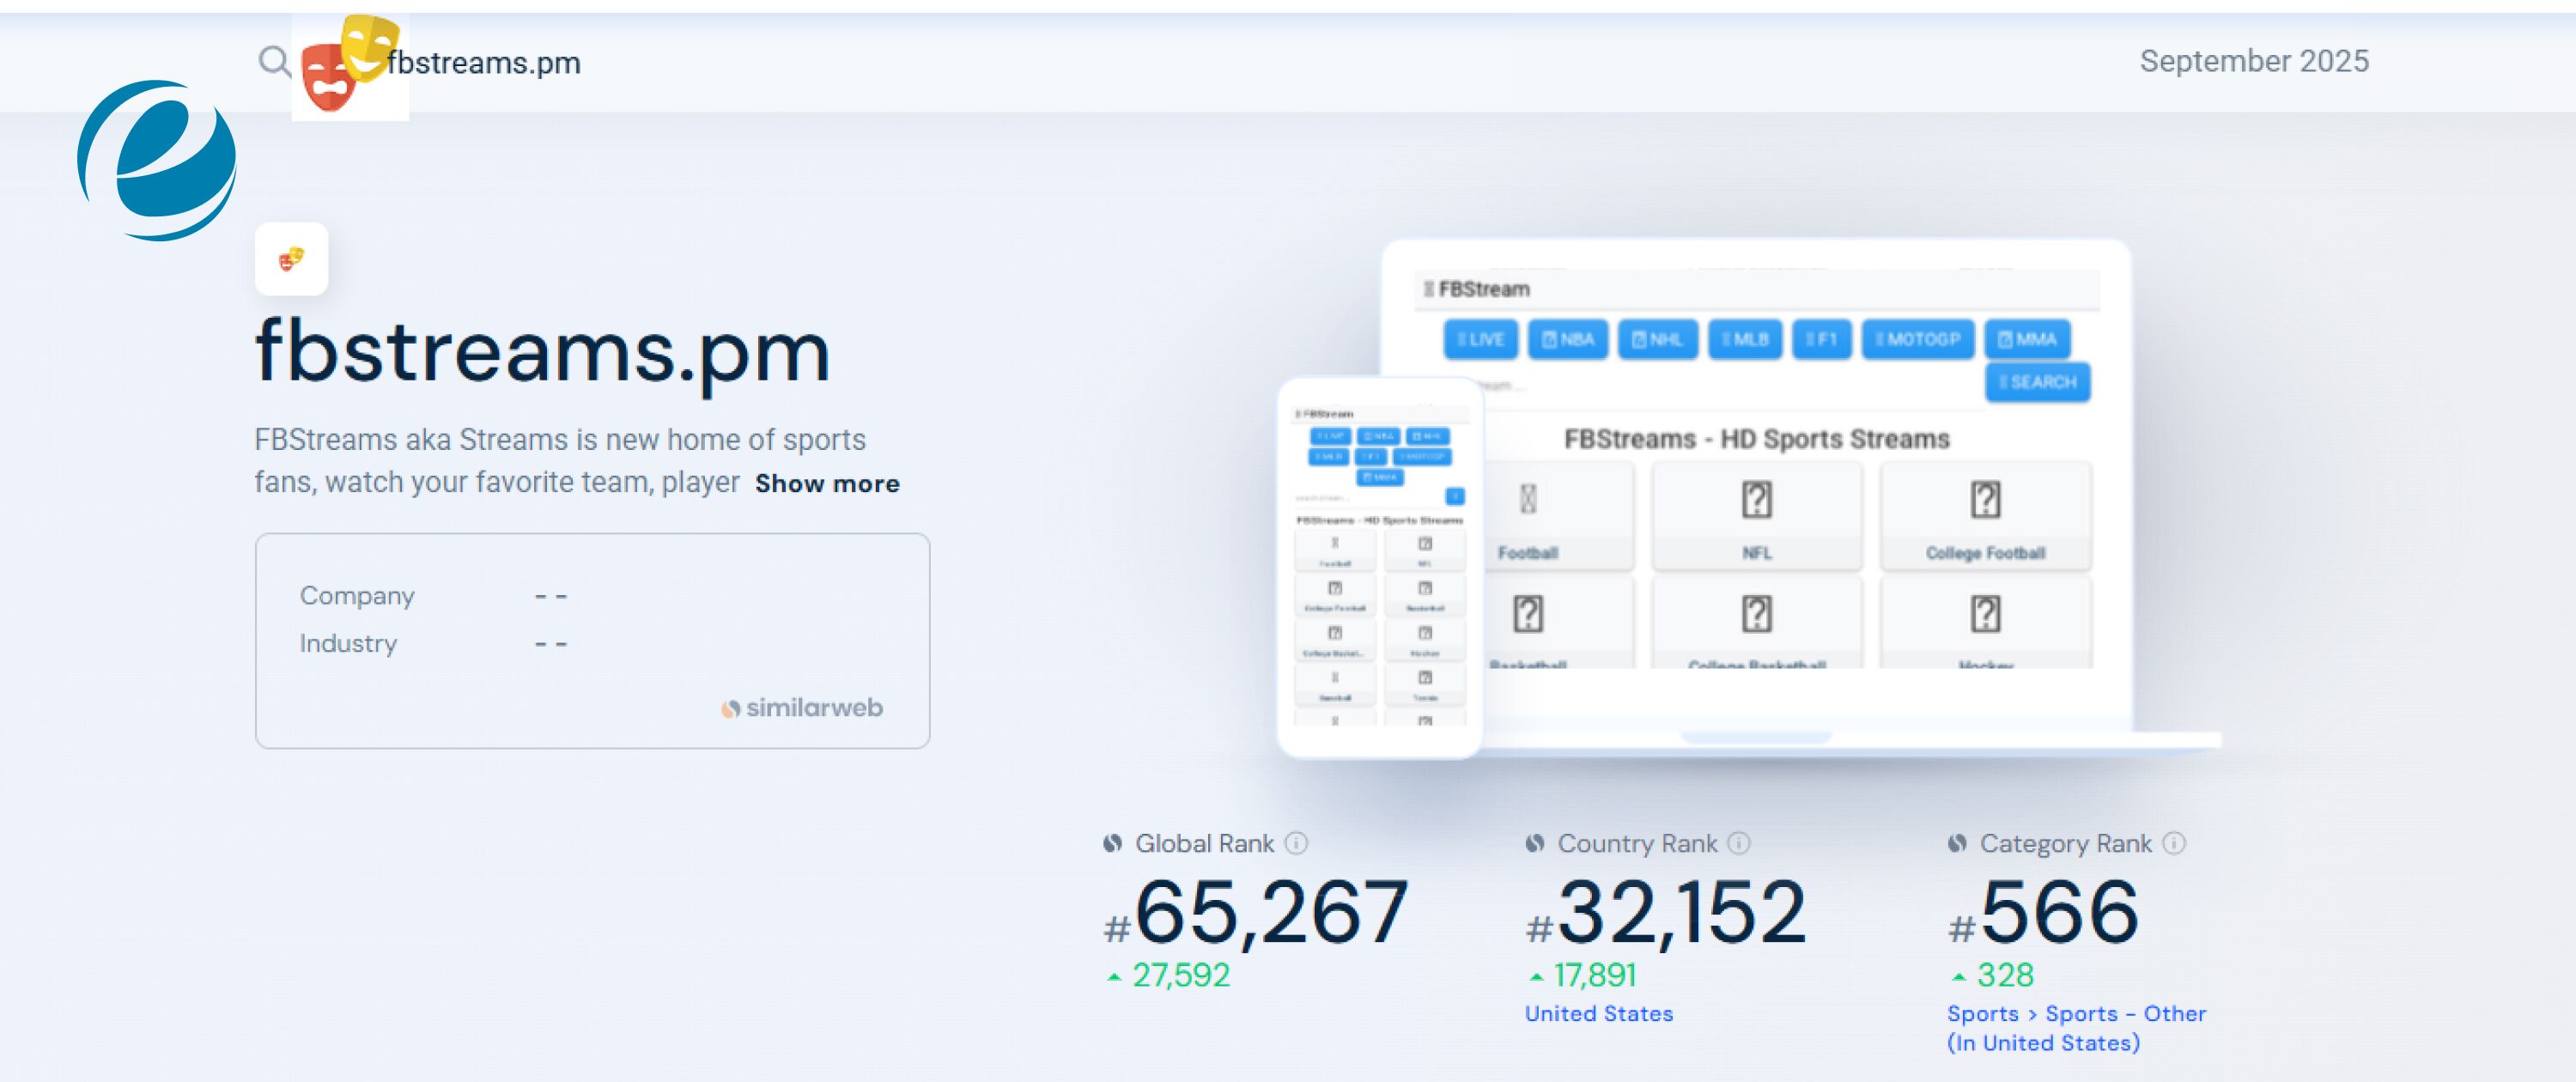Click the search magnifier icon

[274, 62]
